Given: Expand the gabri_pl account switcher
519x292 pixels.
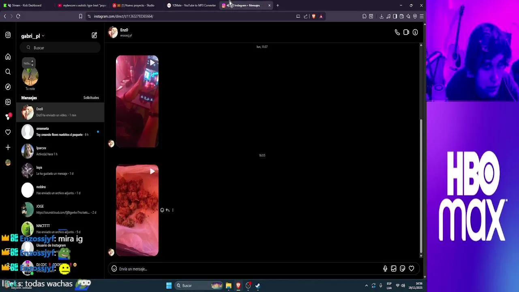Looking at the screenshot, I should coord(33,36).
